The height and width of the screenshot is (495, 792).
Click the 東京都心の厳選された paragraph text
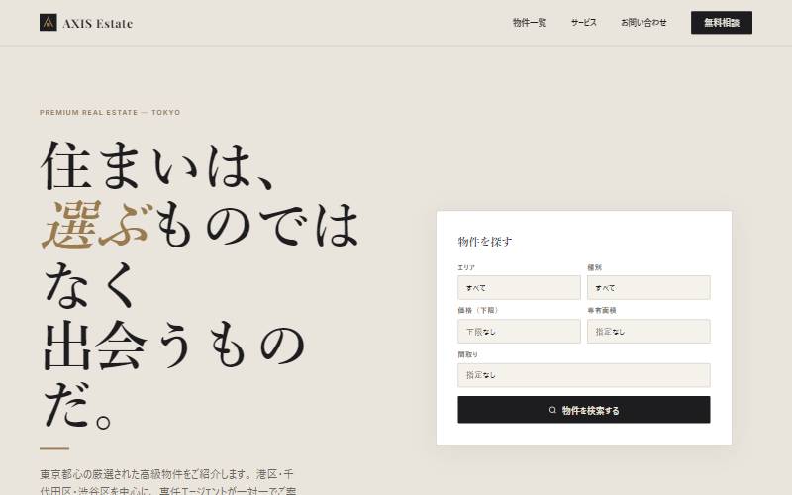click(167, 482)
